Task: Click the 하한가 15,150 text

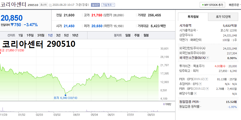Action: point(113,26)
